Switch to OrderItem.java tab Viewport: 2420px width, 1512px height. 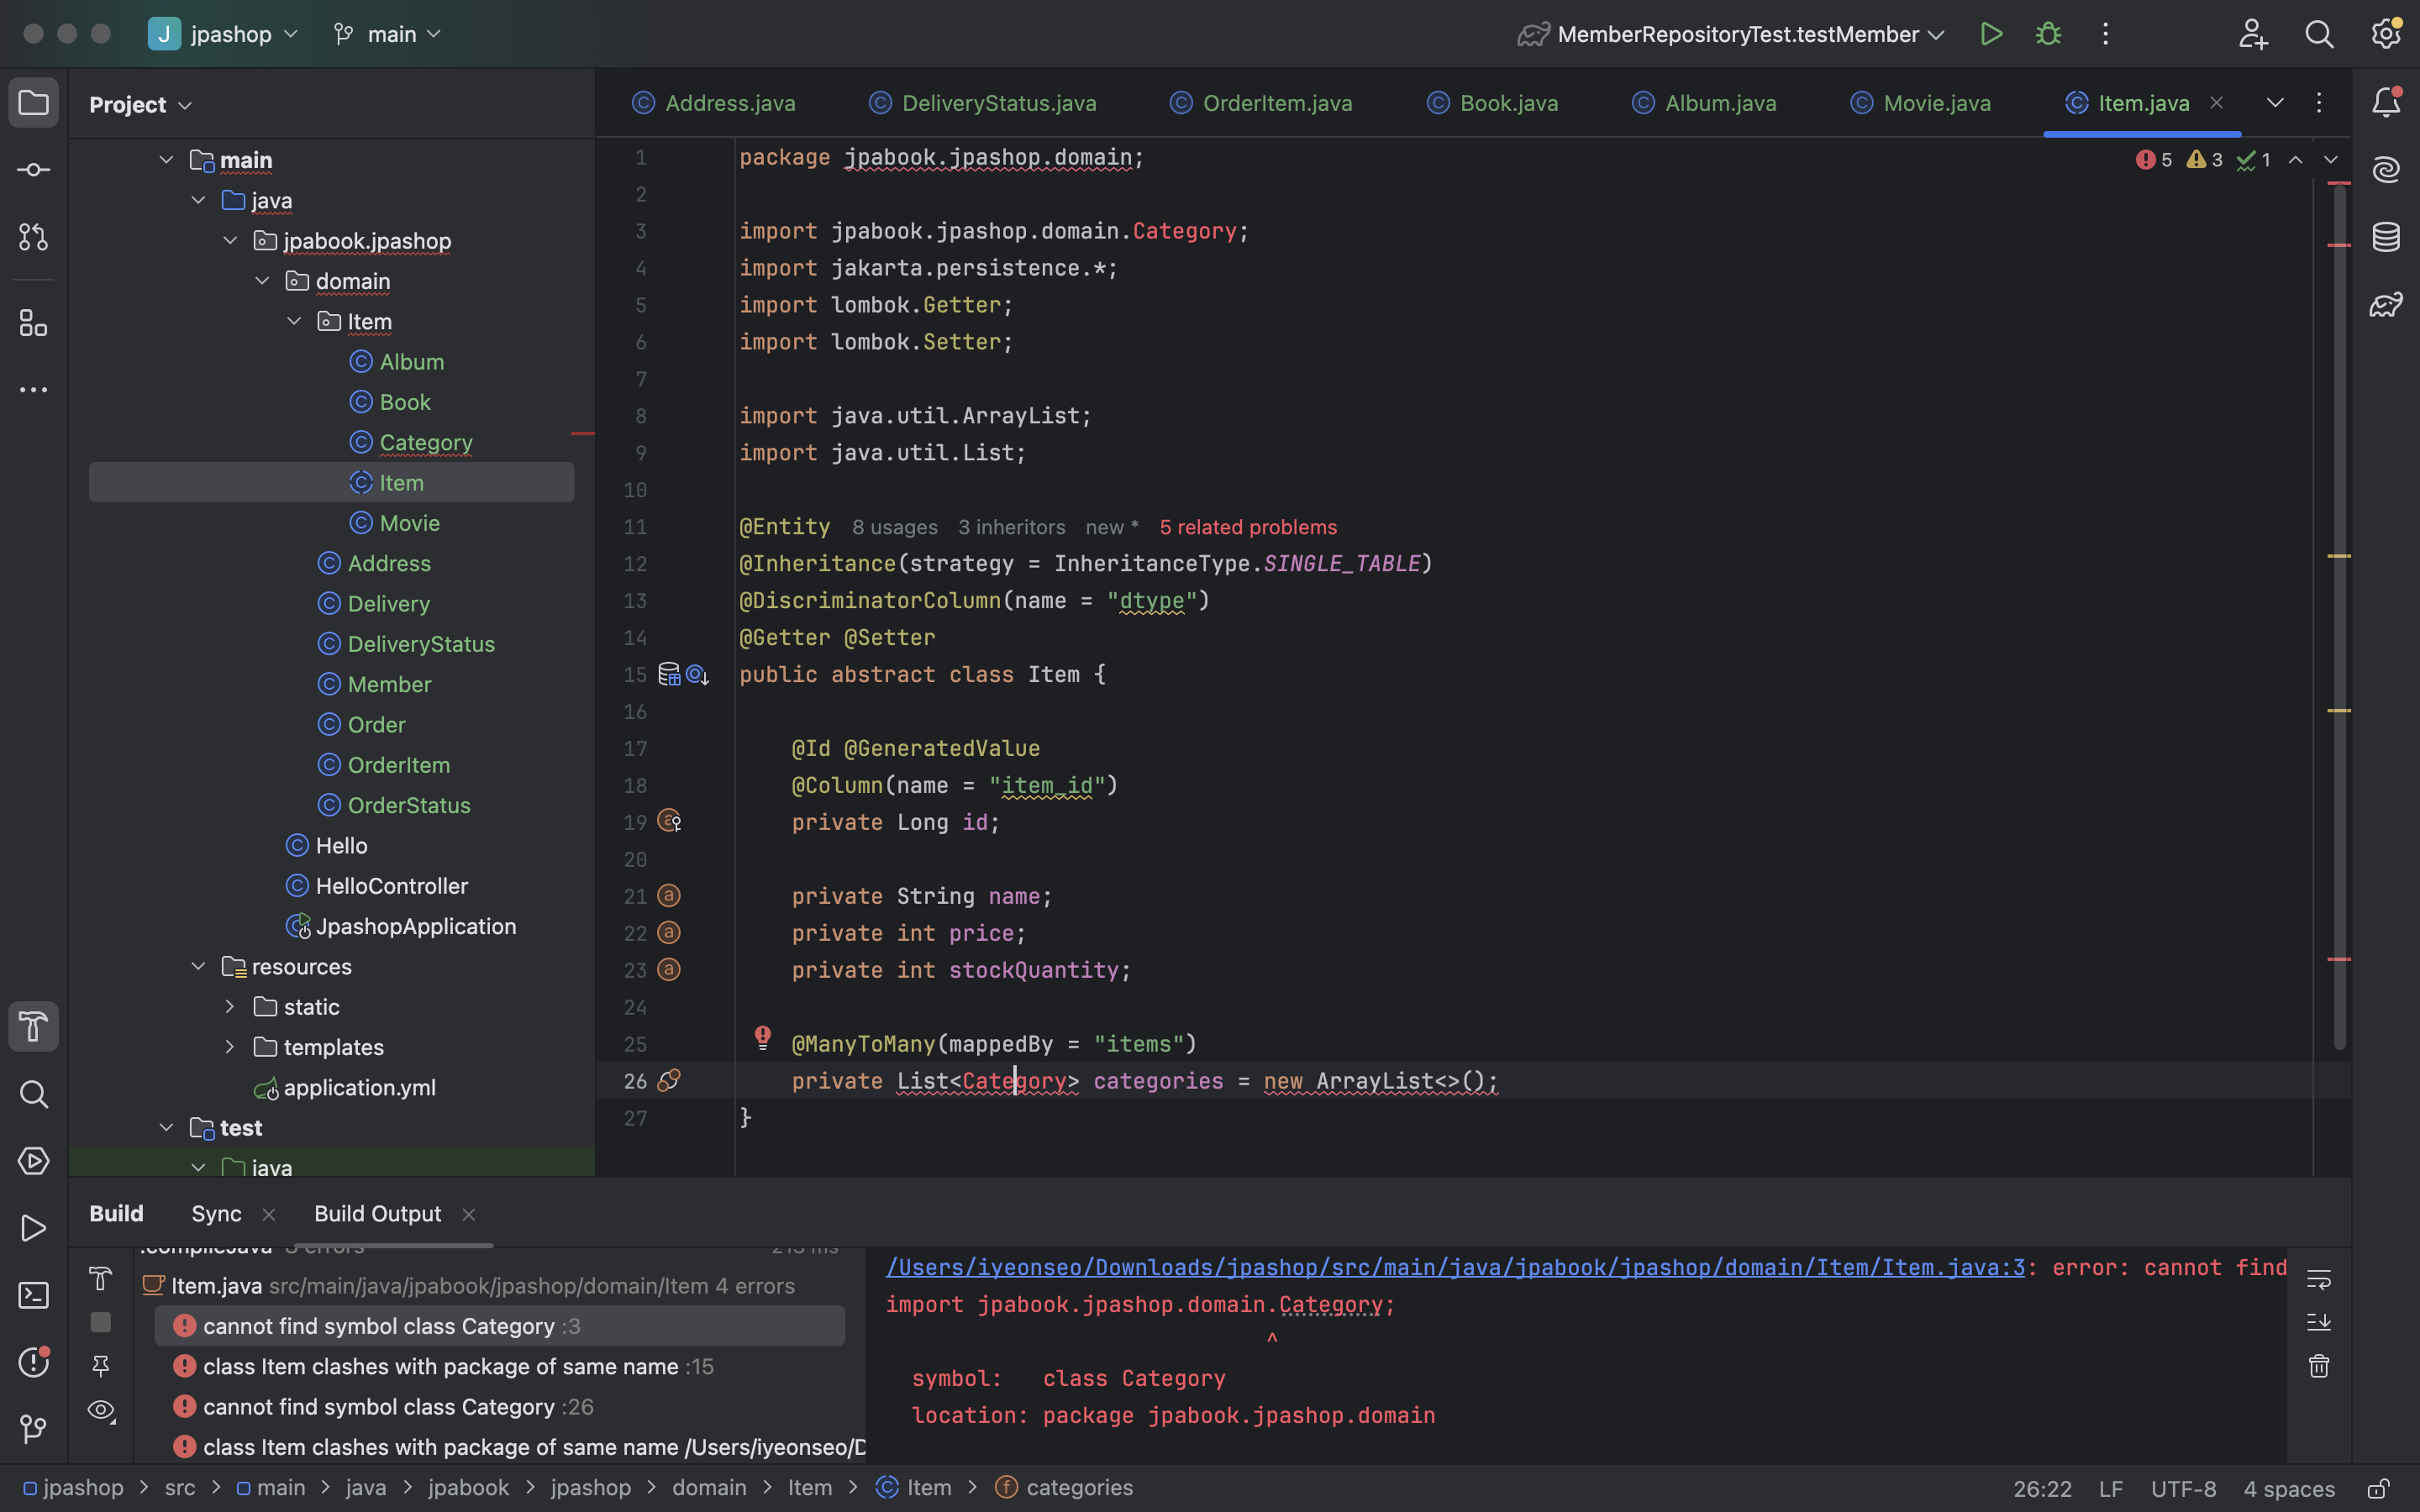[1261, 103]
